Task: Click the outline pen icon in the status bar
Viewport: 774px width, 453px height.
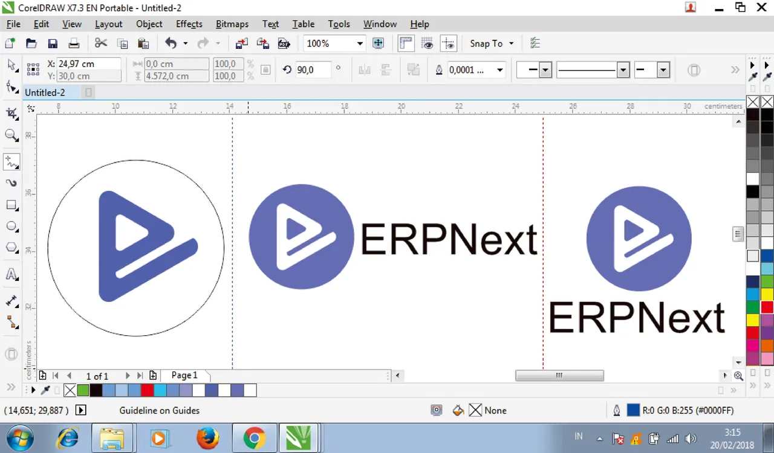Action: point(617,411)
